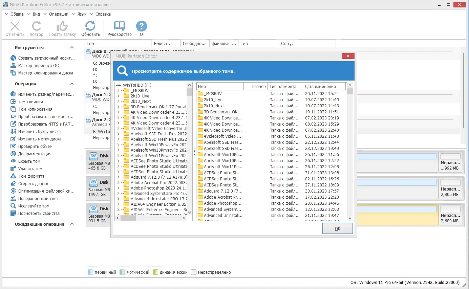Collapse the Операции sidebar section
Image resolution: width=469 pixels, height=289 pixels.
click(72, 84)
